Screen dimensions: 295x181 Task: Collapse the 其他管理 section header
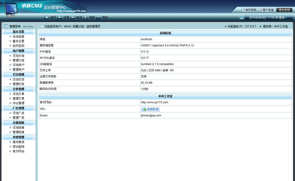pyautogui.click(x=19, y=137)
